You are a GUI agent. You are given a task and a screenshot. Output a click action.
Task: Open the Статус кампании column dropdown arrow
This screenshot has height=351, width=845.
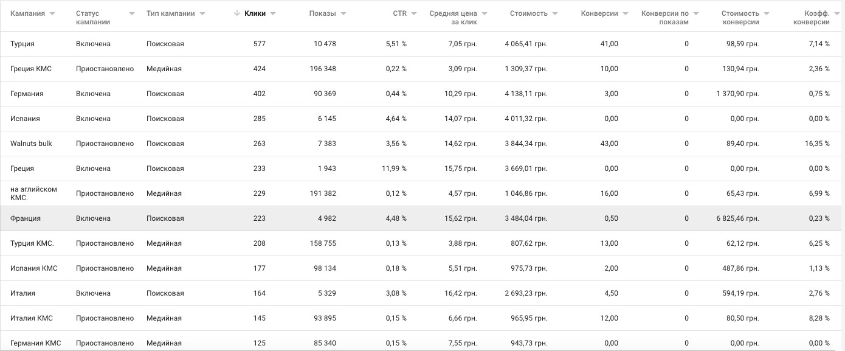pyautogui.click(x=133, y=13)
